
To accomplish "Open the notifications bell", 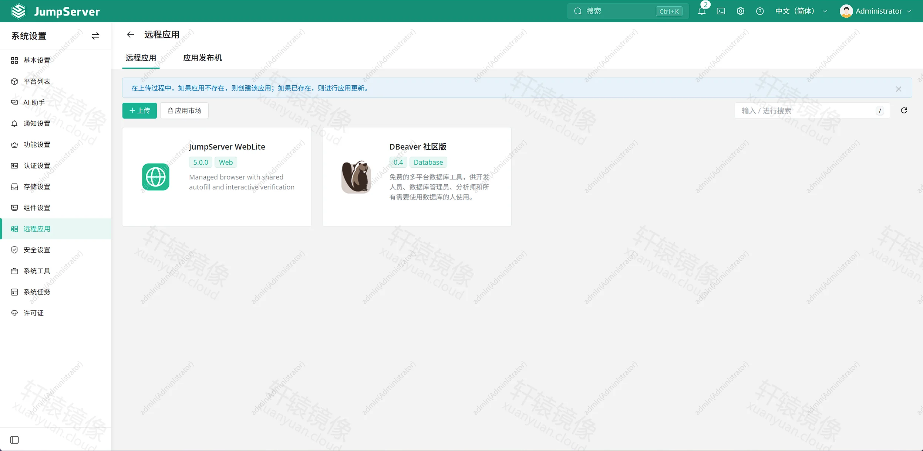I will click(701, 11).
